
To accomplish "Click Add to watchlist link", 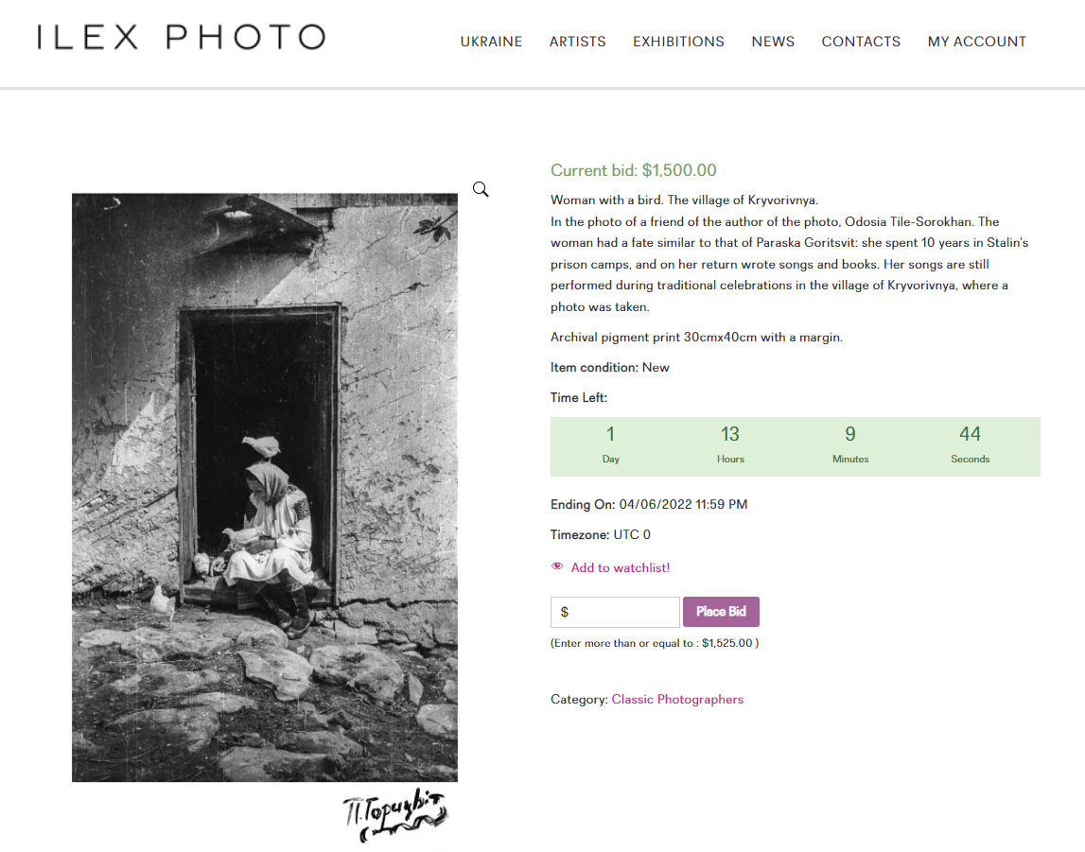I will tap(620, 567).
